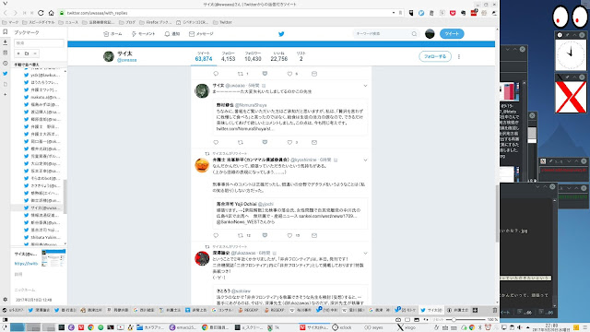Open the Notes panel icon
Viewport: 590px width, 332px height.
[x=5, y=53]
